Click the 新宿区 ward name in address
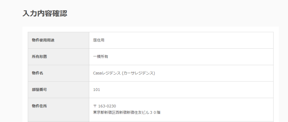This screenshot has width=288, height=122. coord(110,112)
